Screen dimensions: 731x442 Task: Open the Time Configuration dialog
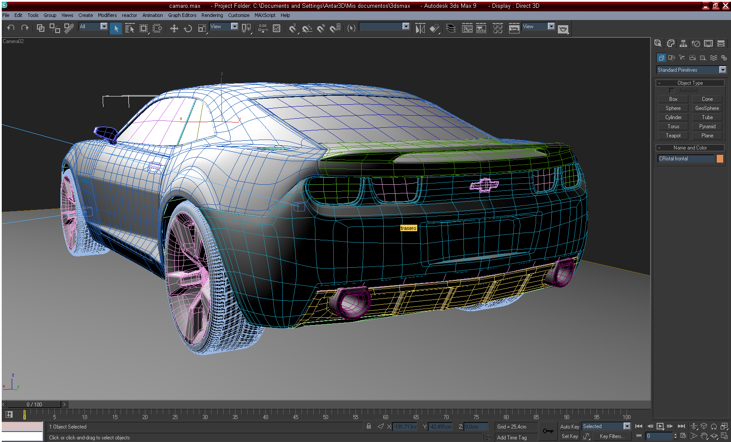[x=683, y=436]
